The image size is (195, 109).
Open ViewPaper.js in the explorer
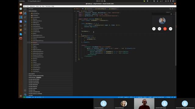tap(36, 71)
